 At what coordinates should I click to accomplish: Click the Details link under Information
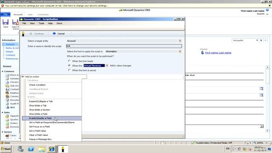[x=9, y=52]
